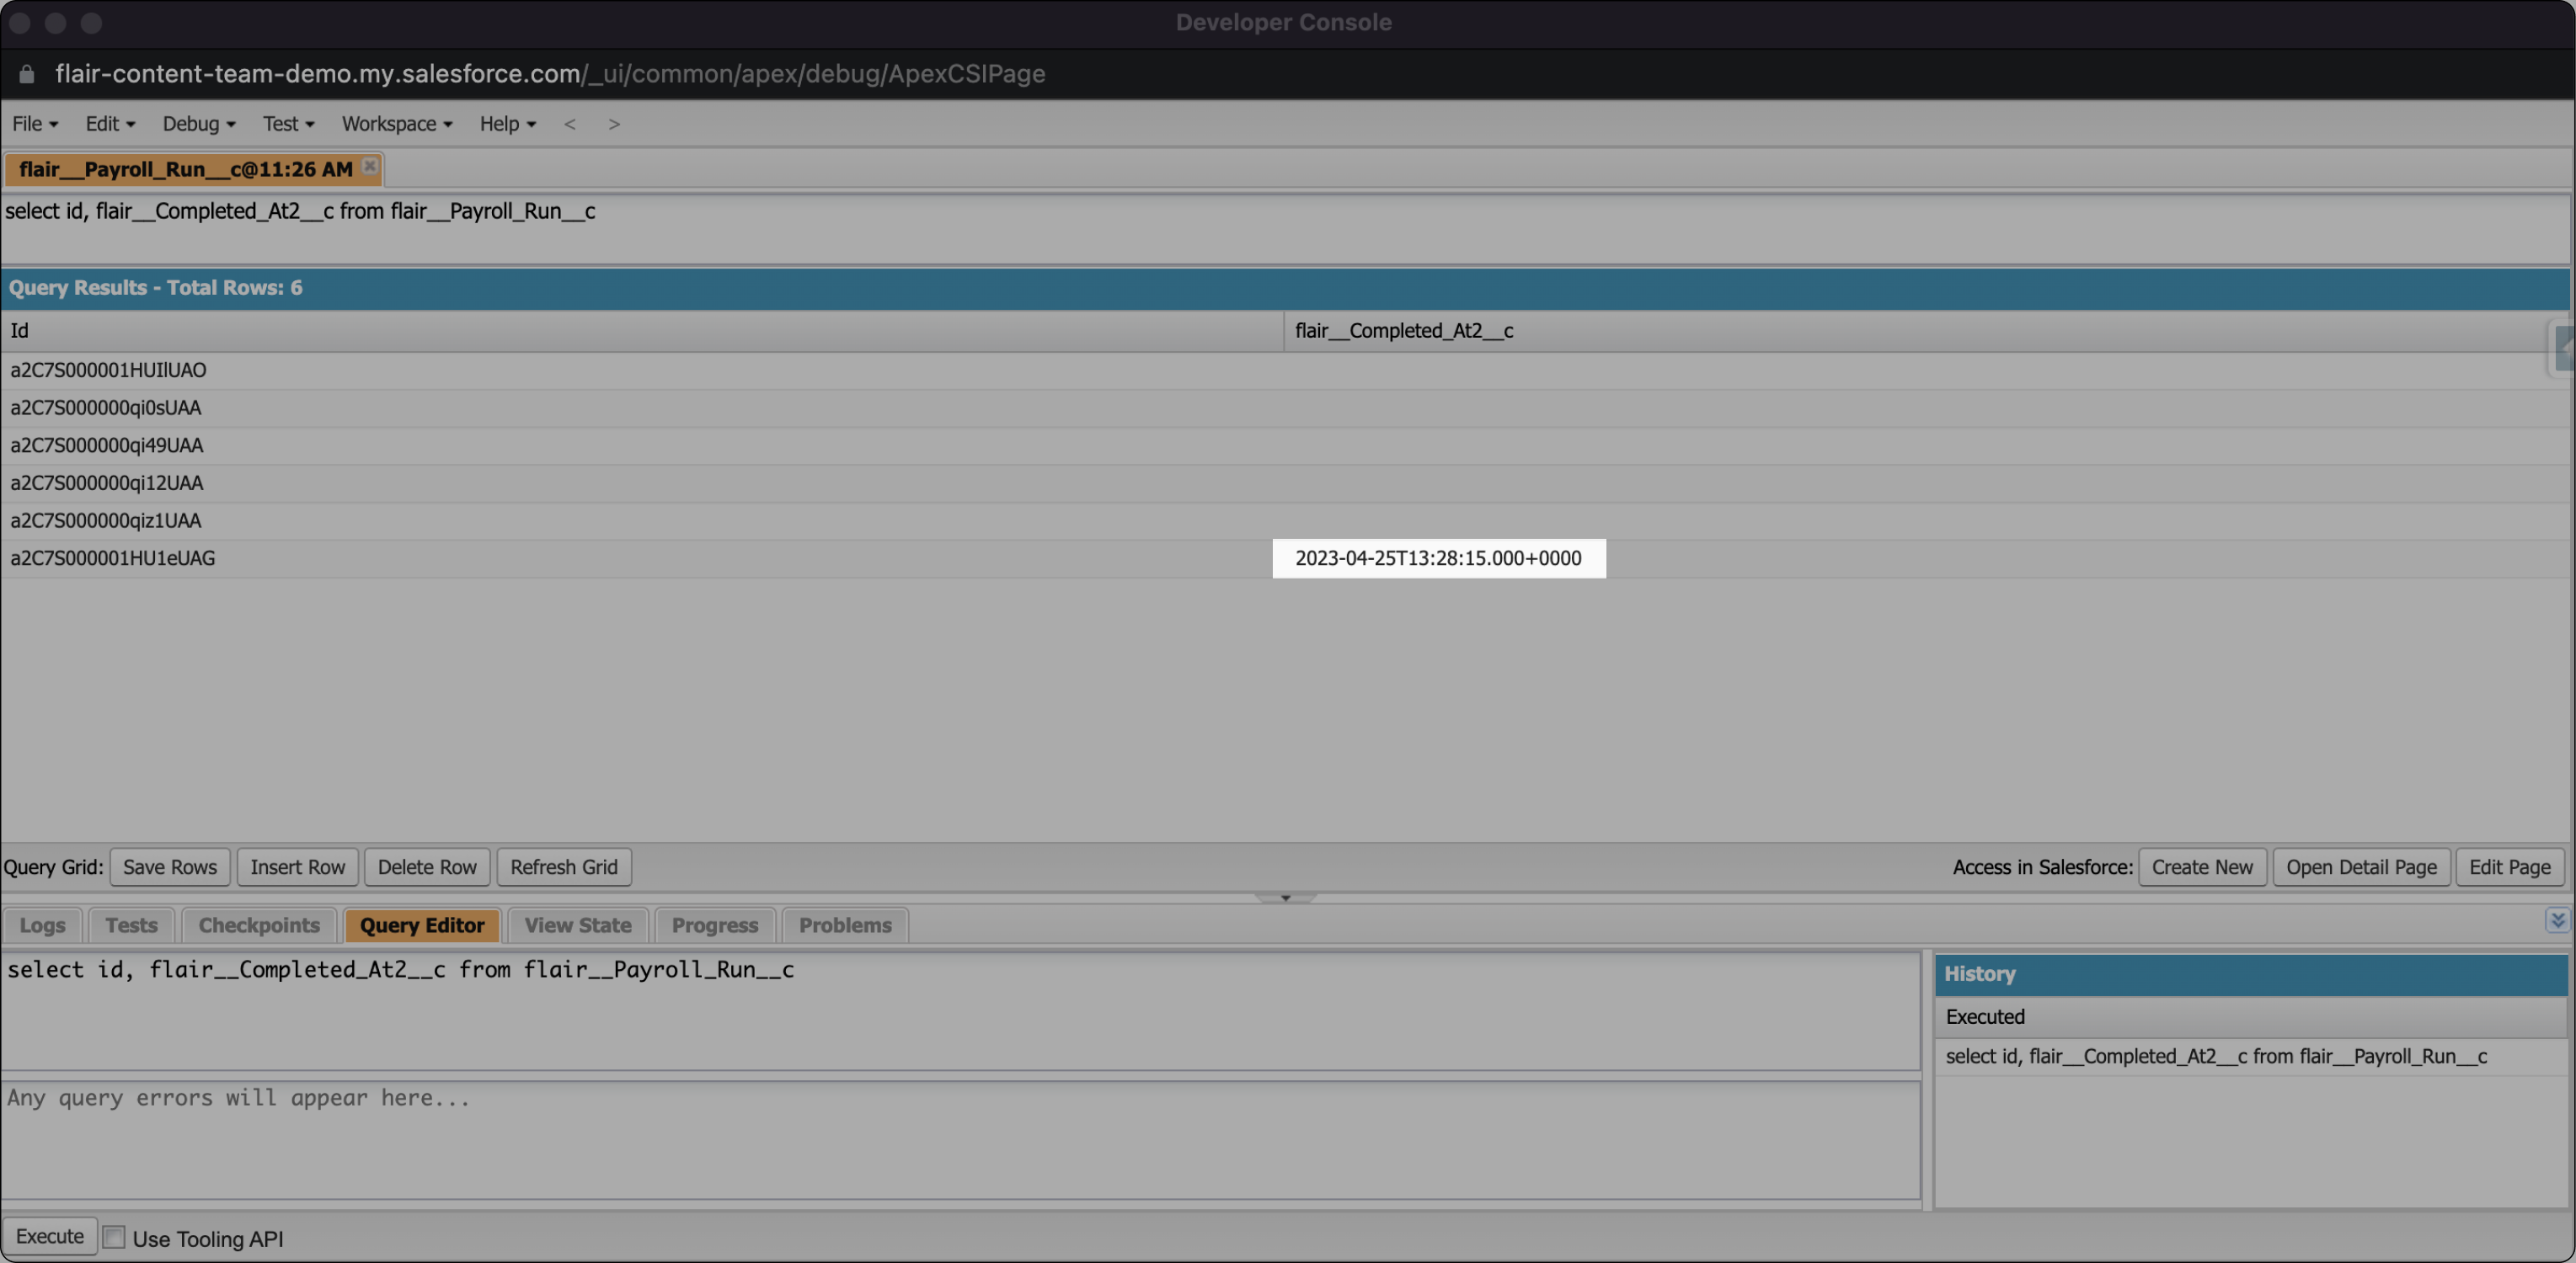The image size is (2576, 1263).
Task: Enable the Use Tooling API checkbox
Action: 113,1237
